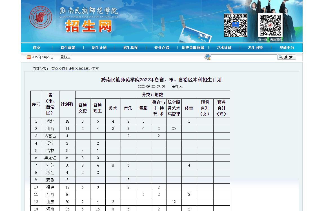
Task: Click the 2022年 breadcrumb link
Action: click(x=83, y=69)
